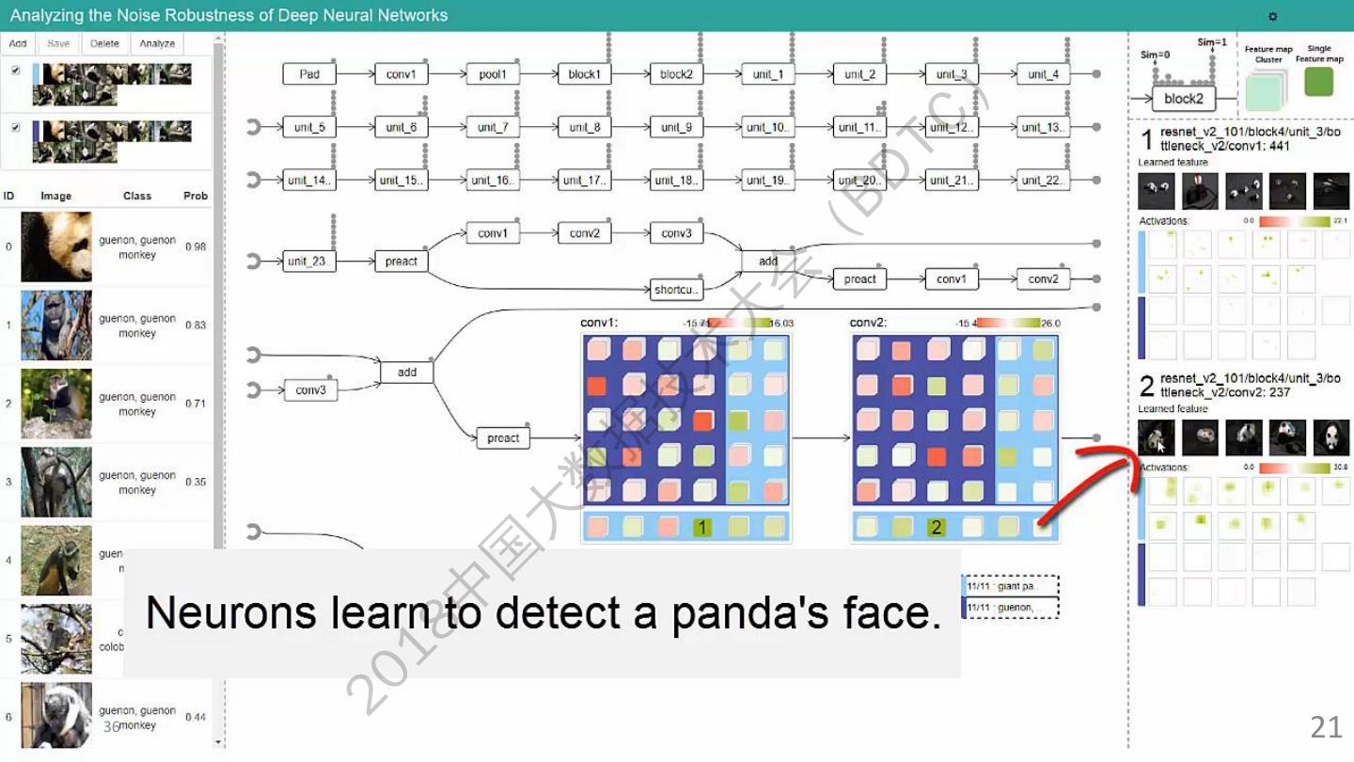Click the ID column header

coord(8,196)
